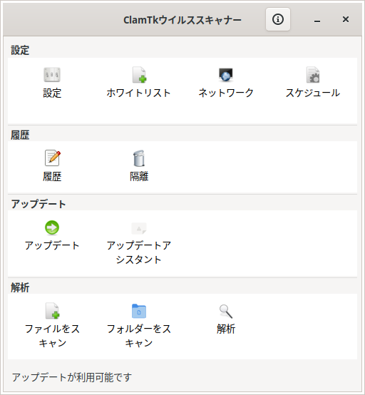
Task: Click the ClamTkウイルススキャナー title text
Action: (x=182, y=20)
